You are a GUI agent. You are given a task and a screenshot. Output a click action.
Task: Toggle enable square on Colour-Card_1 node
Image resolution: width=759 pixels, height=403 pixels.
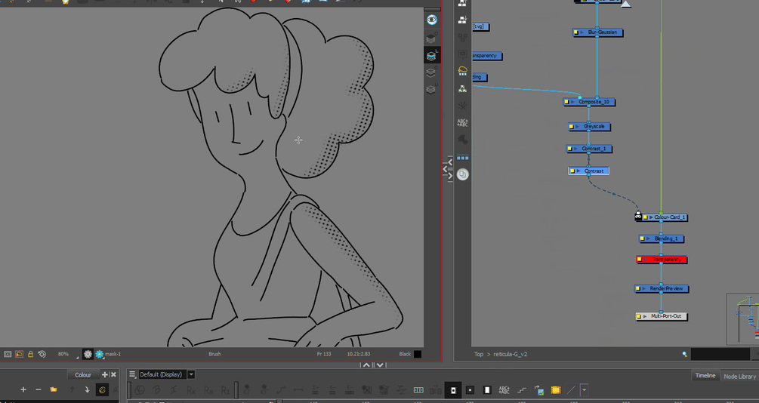(x=645, y=217)
